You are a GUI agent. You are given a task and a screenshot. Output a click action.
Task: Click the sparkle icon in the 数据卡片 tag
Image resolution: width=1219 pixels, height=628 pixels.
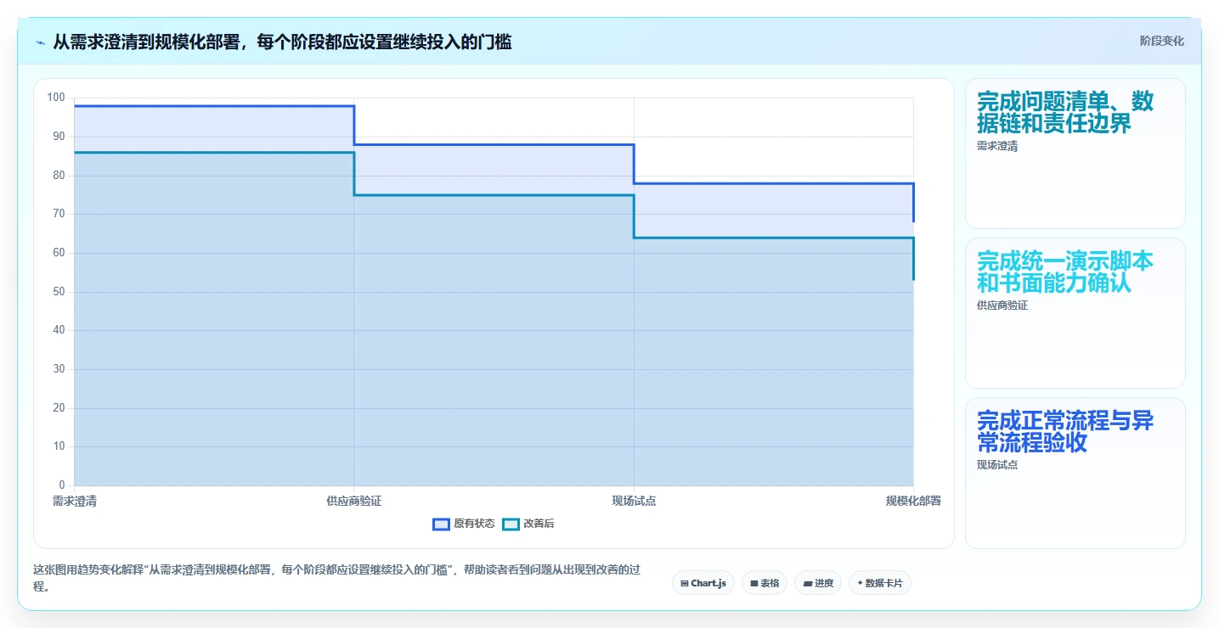(860, 583)
